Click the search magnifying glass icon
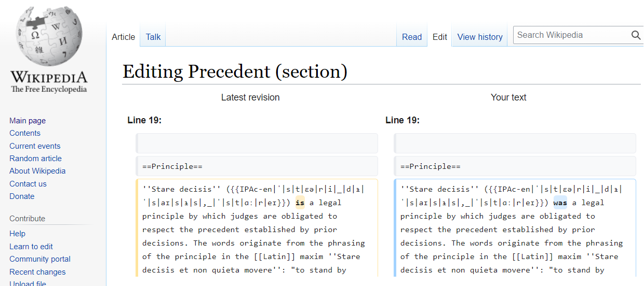 pos(636,35)
